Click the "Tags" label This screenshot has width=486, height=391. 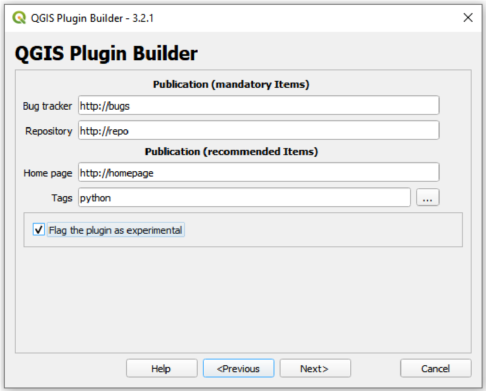click(62, 198)
